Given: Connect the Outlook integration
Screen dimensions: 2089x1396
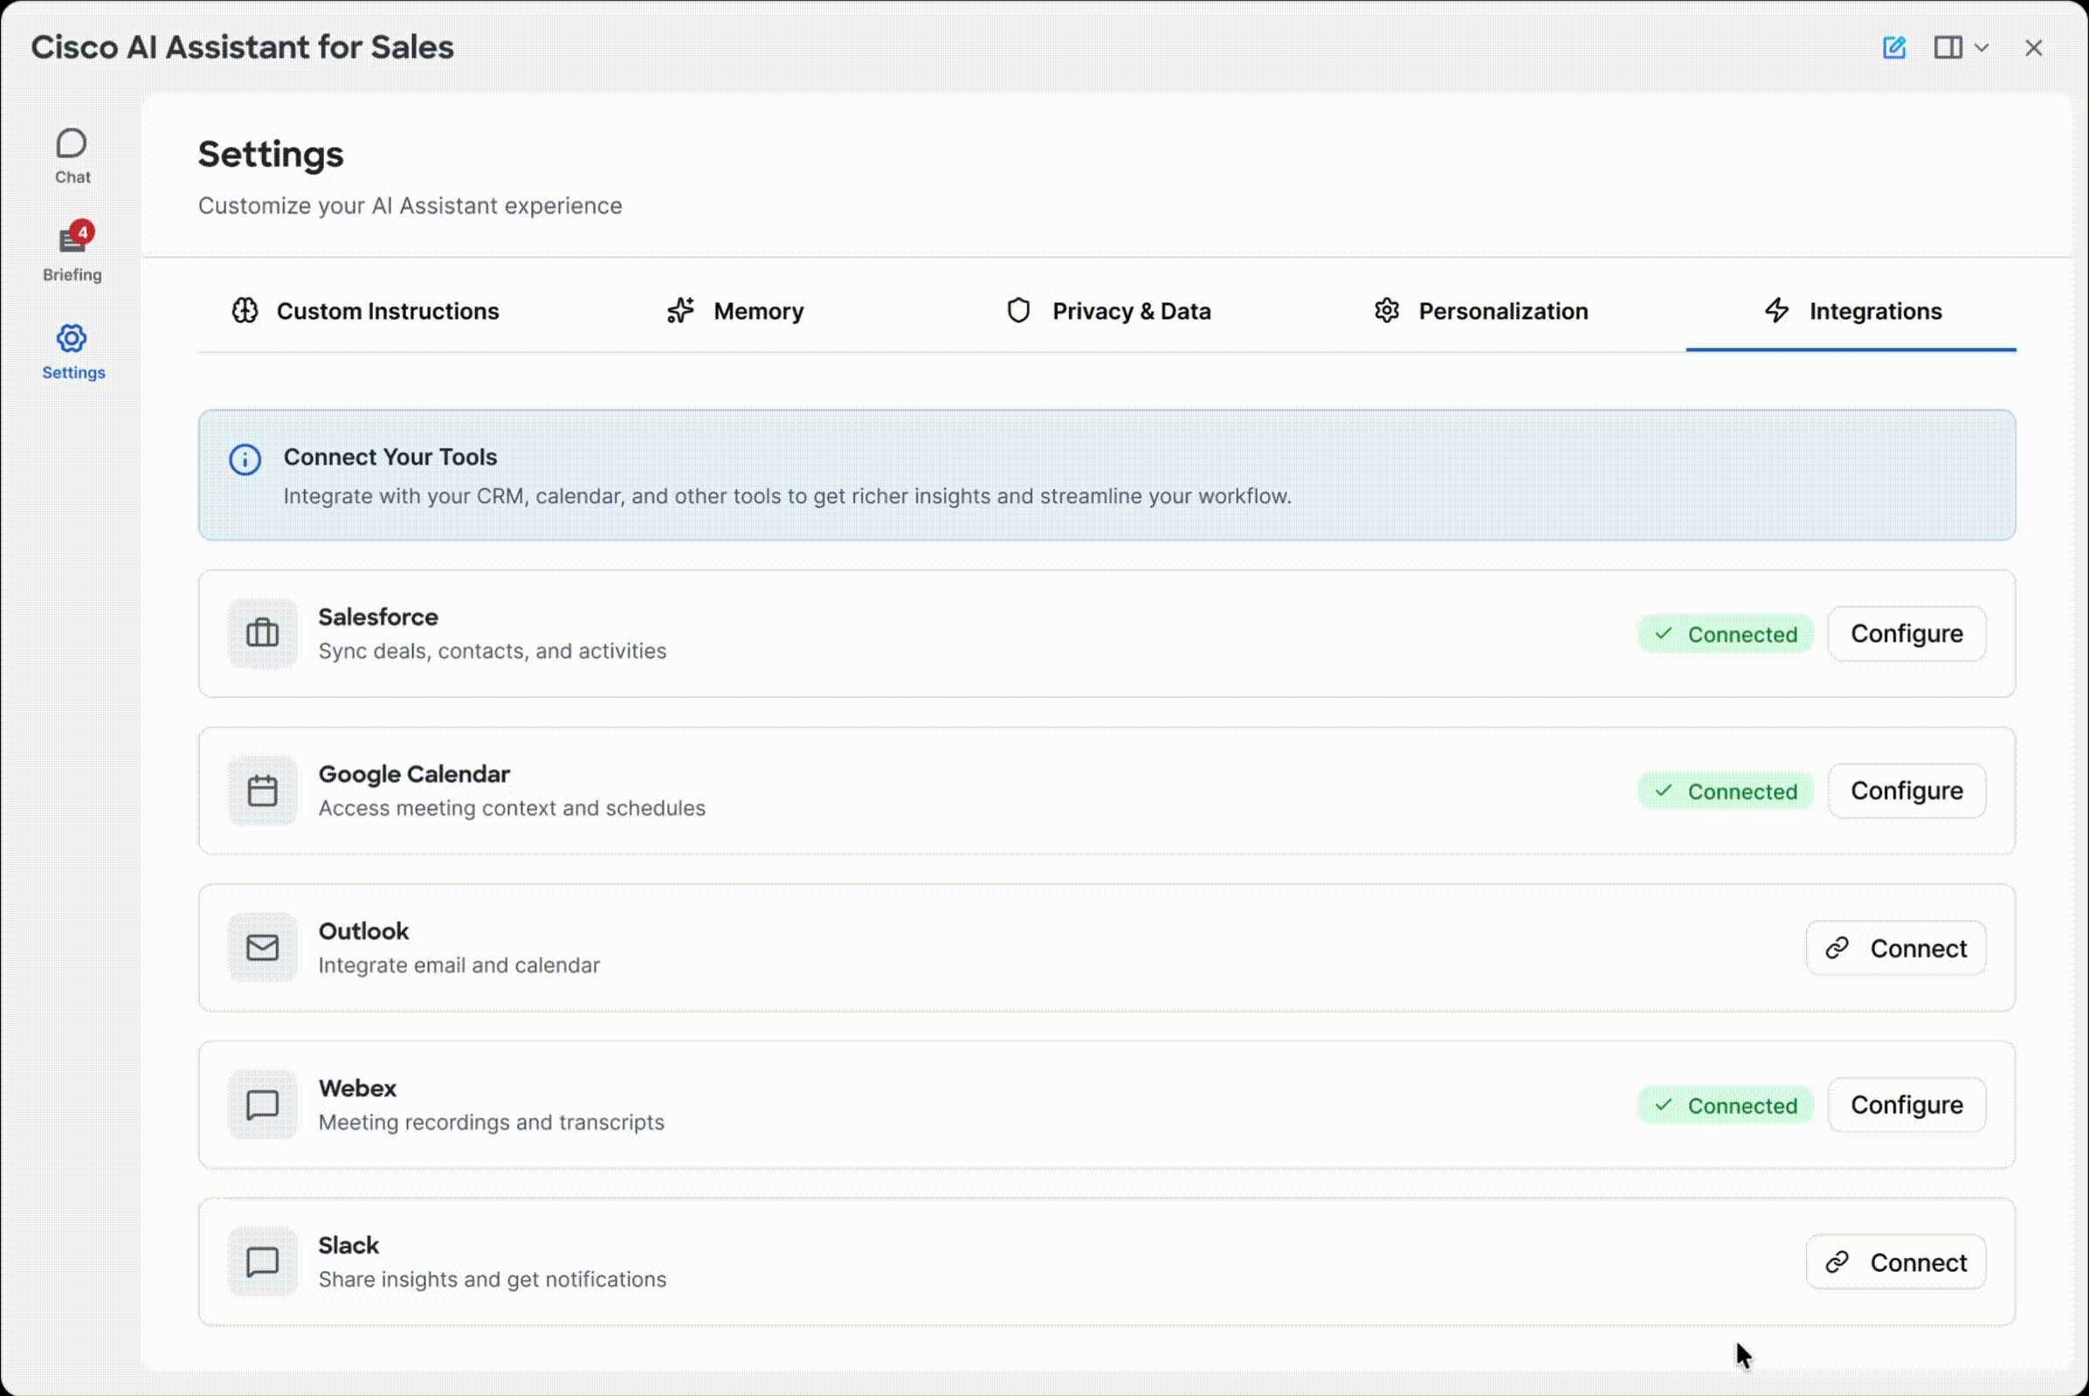Looking at the screenshot, I should pyautogui.click(x=1896, y=948).
